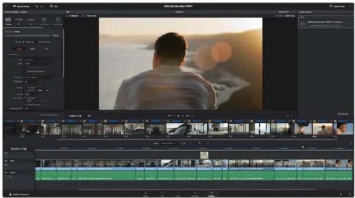Viewport: 355px width, 198px height.
Task: Click the Start Render button
Action: pos(343,114)
